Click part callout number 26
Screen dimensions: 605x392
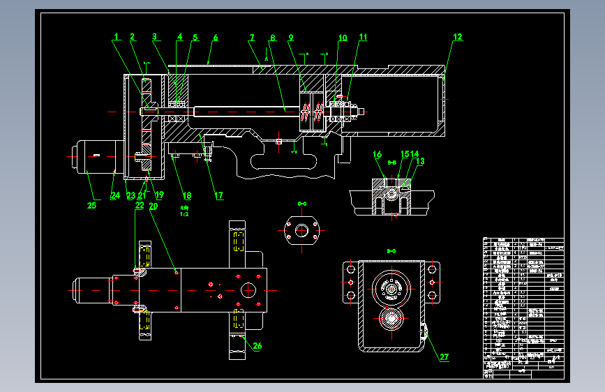pyautogui.click(x=257, y=346)
